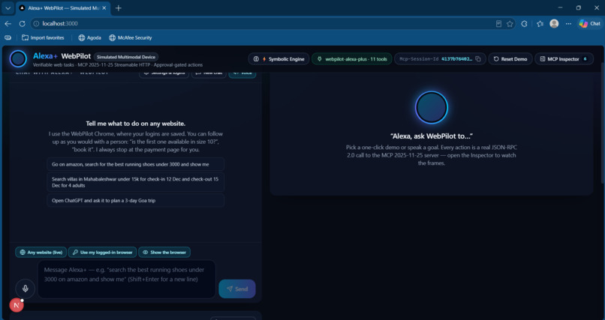Focus the Message Alexa+ text box
Screen dimensions: 605x320
[x=127, y=280]
